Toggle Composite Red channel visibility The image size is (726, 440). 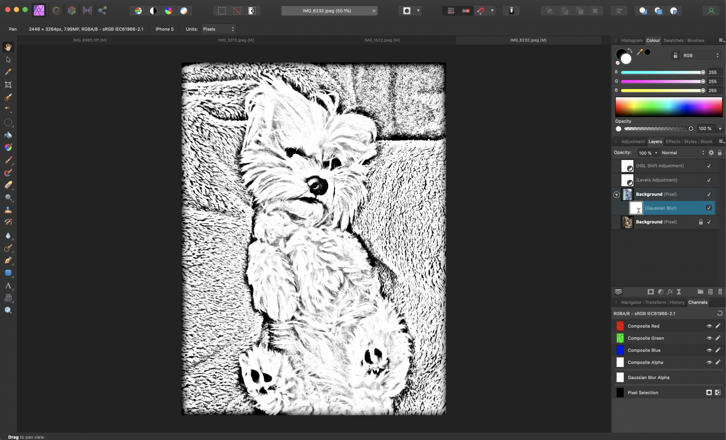[x=709, y=326]
